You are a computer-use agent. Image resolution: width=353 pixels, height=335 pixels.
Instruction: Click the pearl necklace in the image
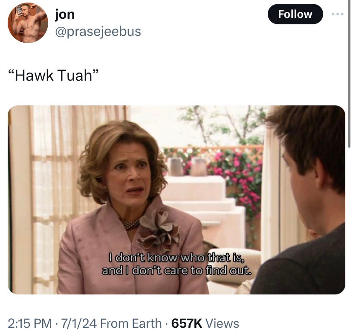(131, 224)
